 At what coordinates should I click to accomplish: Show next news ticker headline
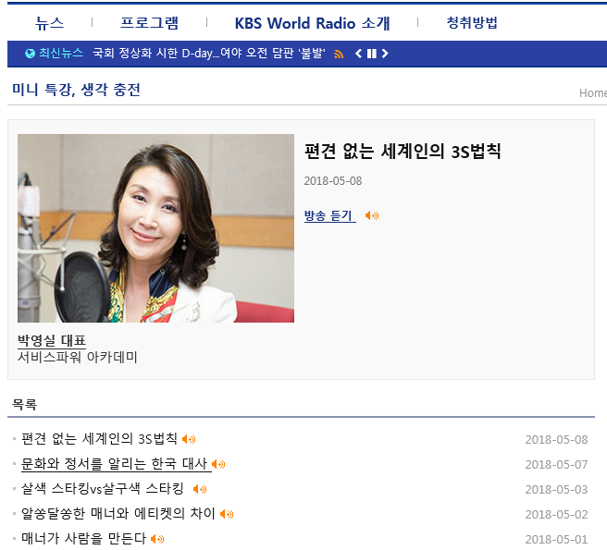tap(385, 54)
